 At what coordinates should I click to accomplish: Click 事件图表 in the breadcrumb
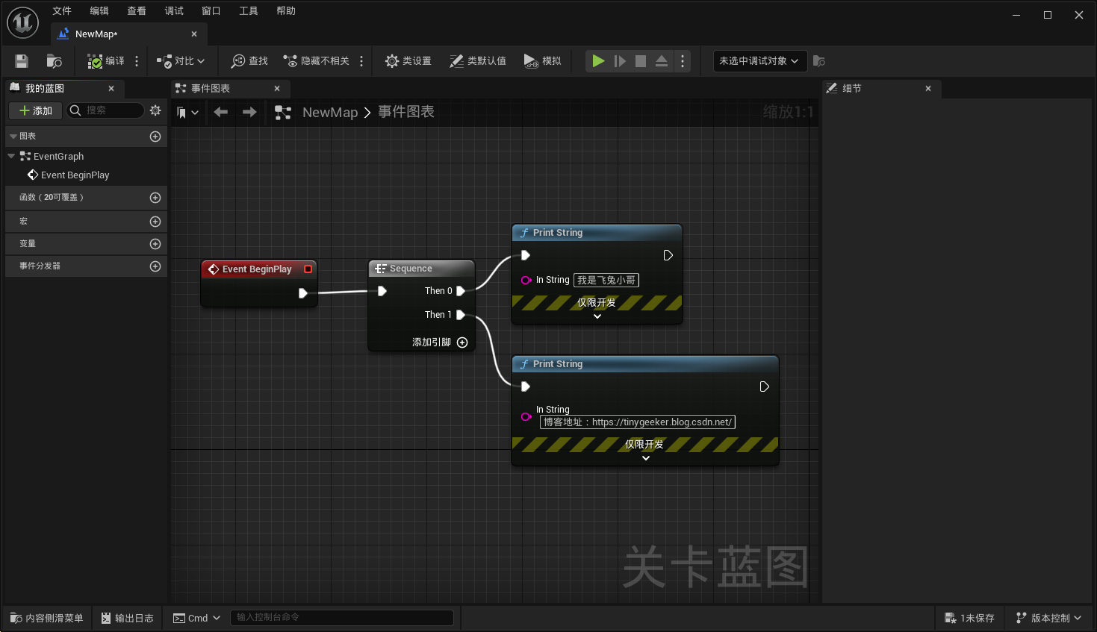pyautogui.click(x=406, y=112)
